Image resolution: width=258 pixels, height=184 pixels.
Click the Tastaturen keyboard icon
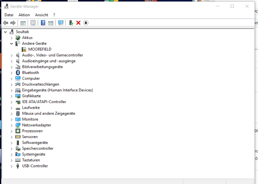coord(18,160)
